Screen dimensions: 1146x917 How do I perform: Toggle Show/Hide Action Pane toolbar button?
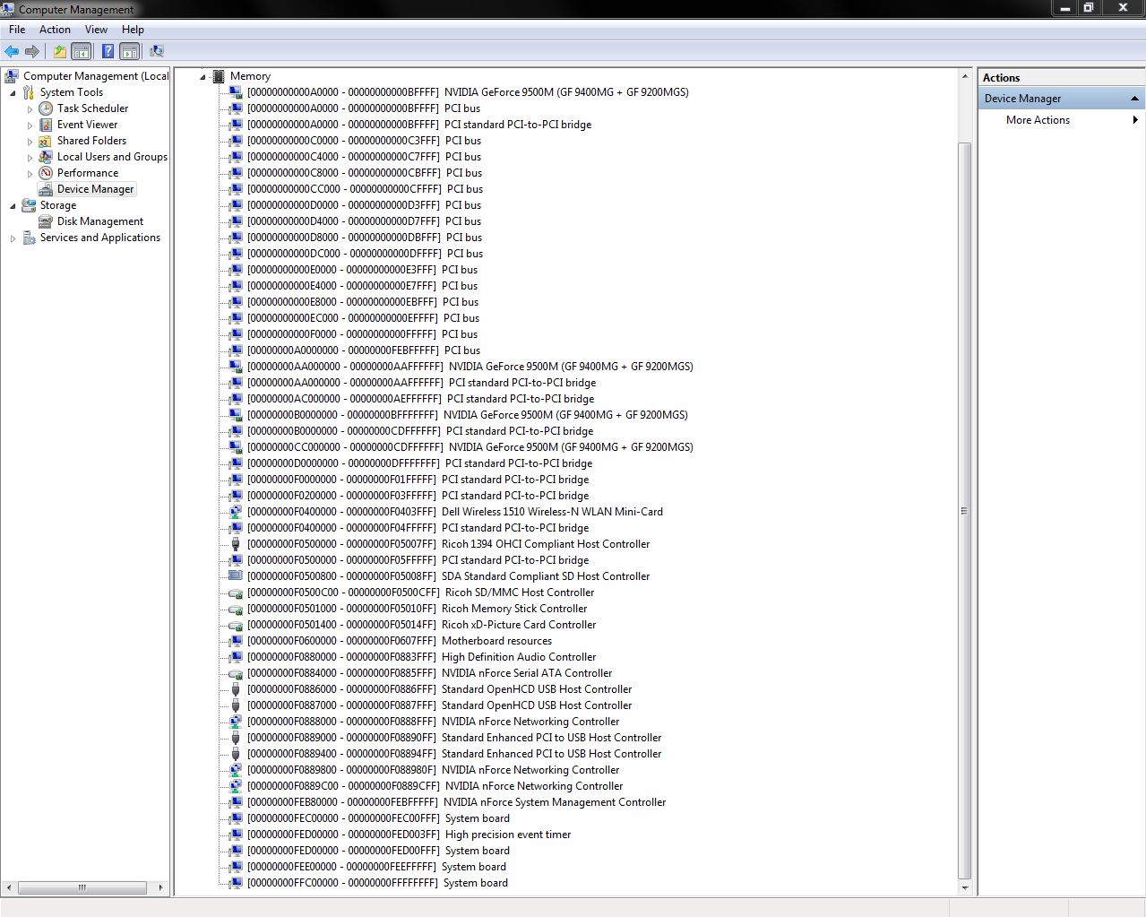tap(130, 51)
